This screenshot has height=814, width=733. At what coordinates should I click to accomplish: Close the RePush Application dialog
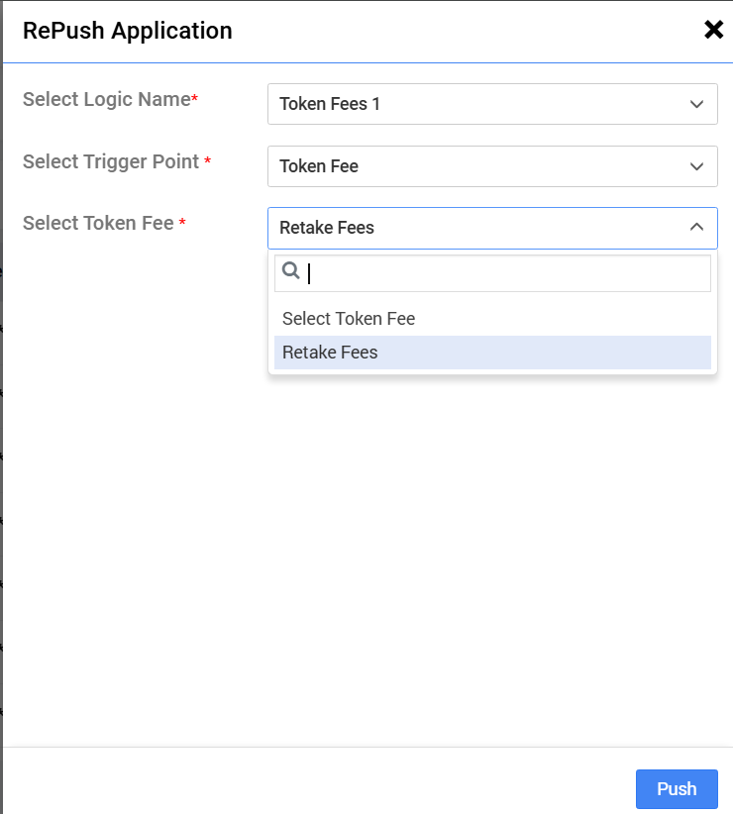(713, 30)
